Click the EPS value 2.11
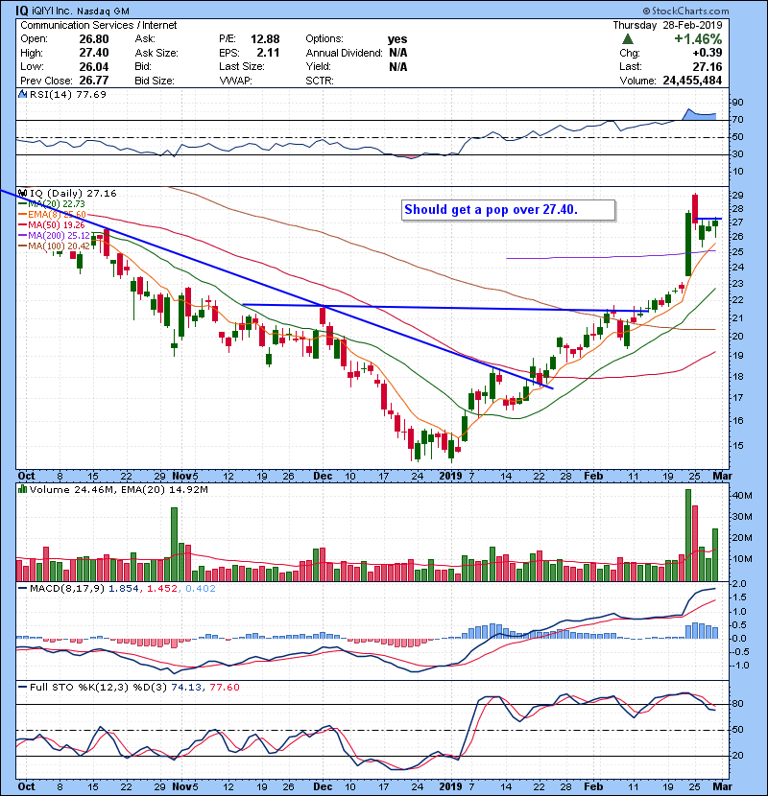Screen dimensions: 768x796 click(269, 53)
